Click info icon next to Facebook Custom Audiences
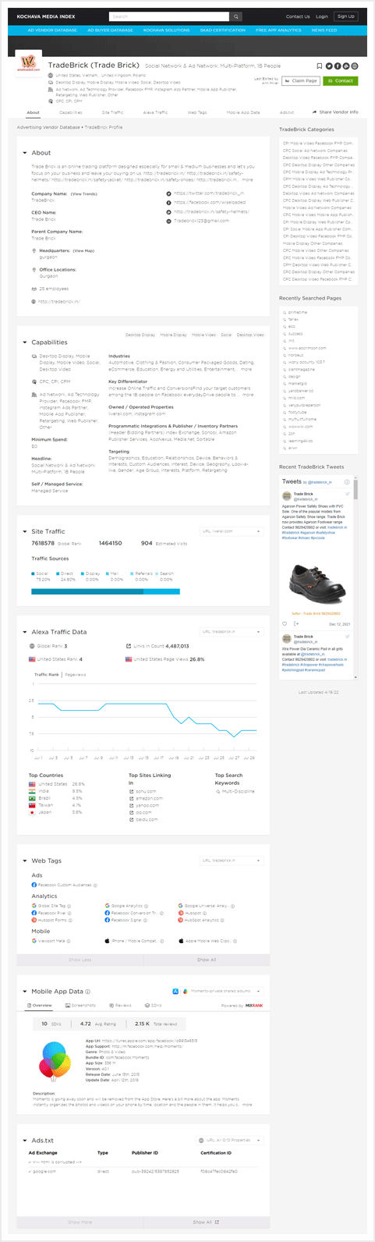Viewport: 375px width, 1242px height. point(95,885)
